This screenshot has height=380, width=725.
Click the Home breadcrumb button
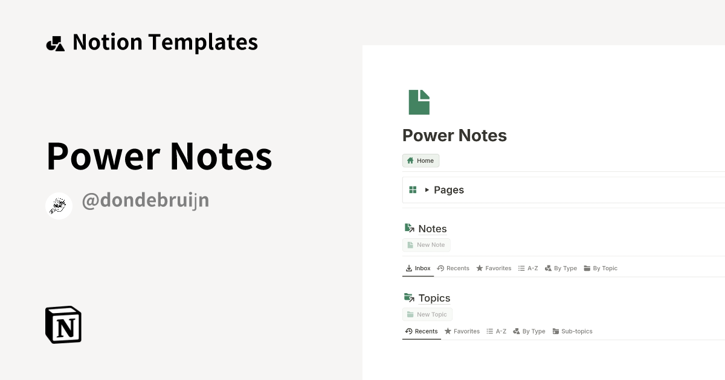click(x=420, y=160)
